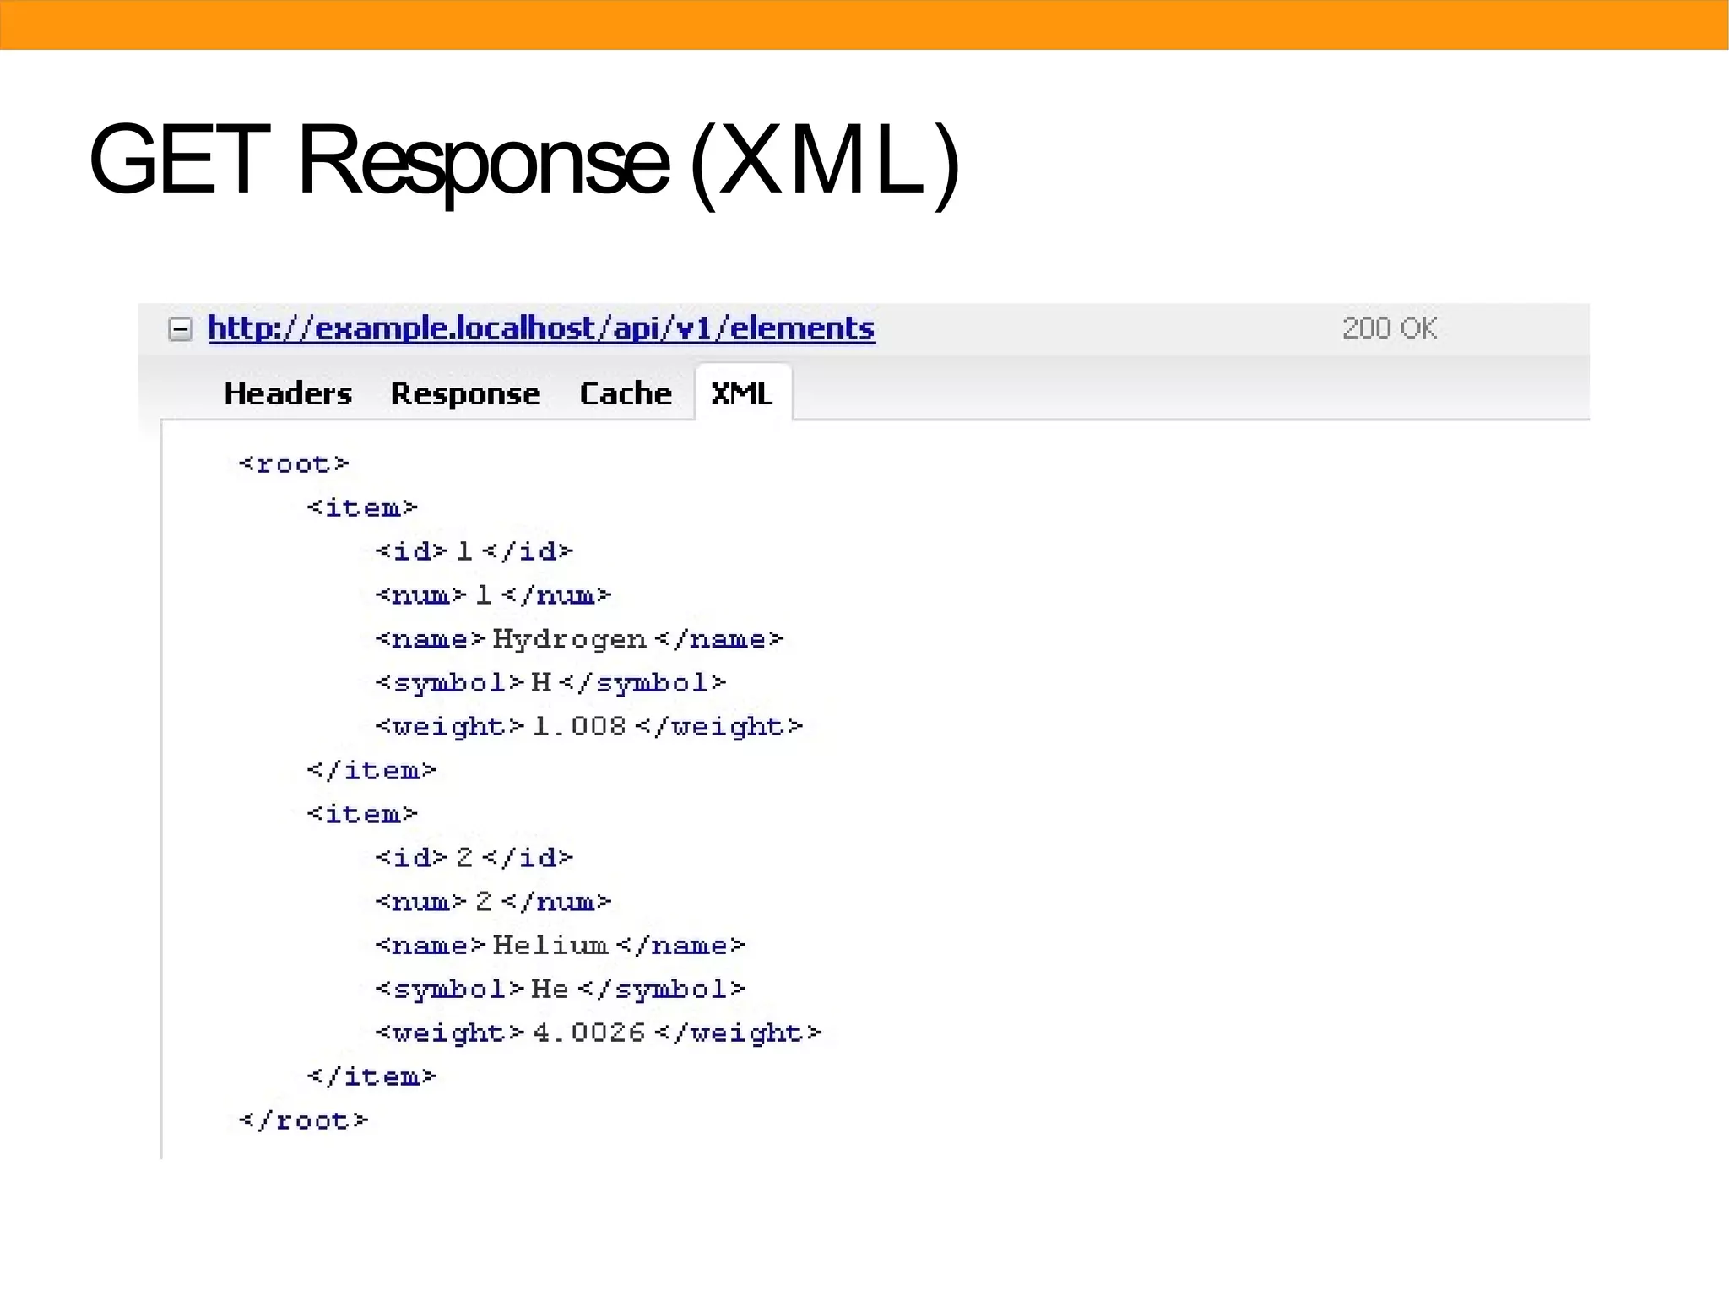
Task: Click the <id>2</id> line
Action: (x=474, y=858)
